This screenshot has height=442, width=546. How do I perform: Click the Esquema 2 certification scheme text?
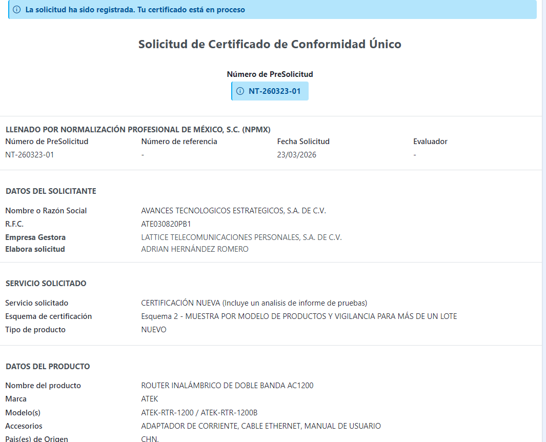click(299, 316)
